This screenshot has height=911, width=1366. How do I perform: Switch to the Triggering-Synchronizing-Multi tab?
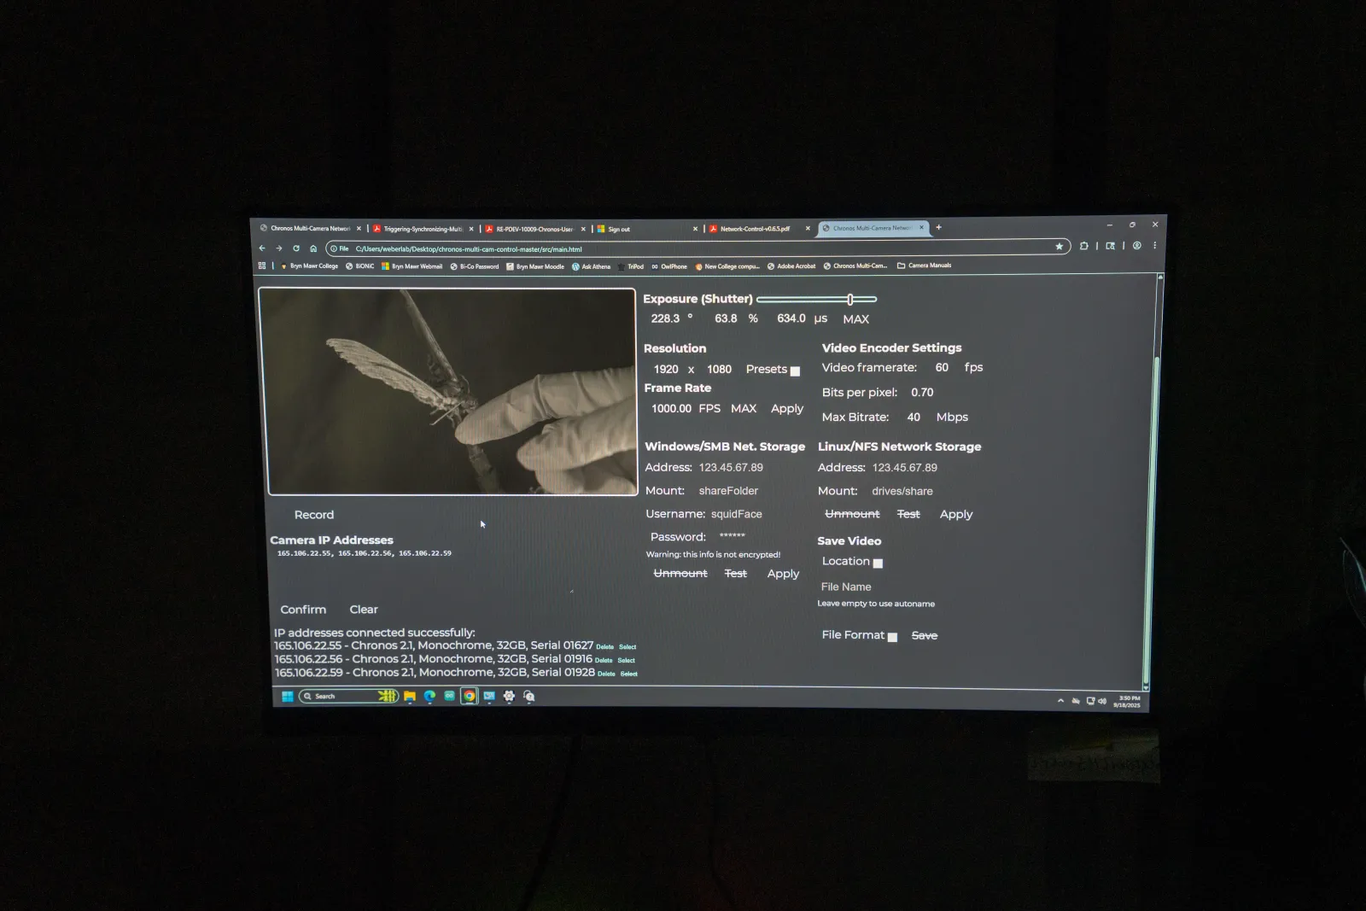pyautogui.click(x=422, y=229)
